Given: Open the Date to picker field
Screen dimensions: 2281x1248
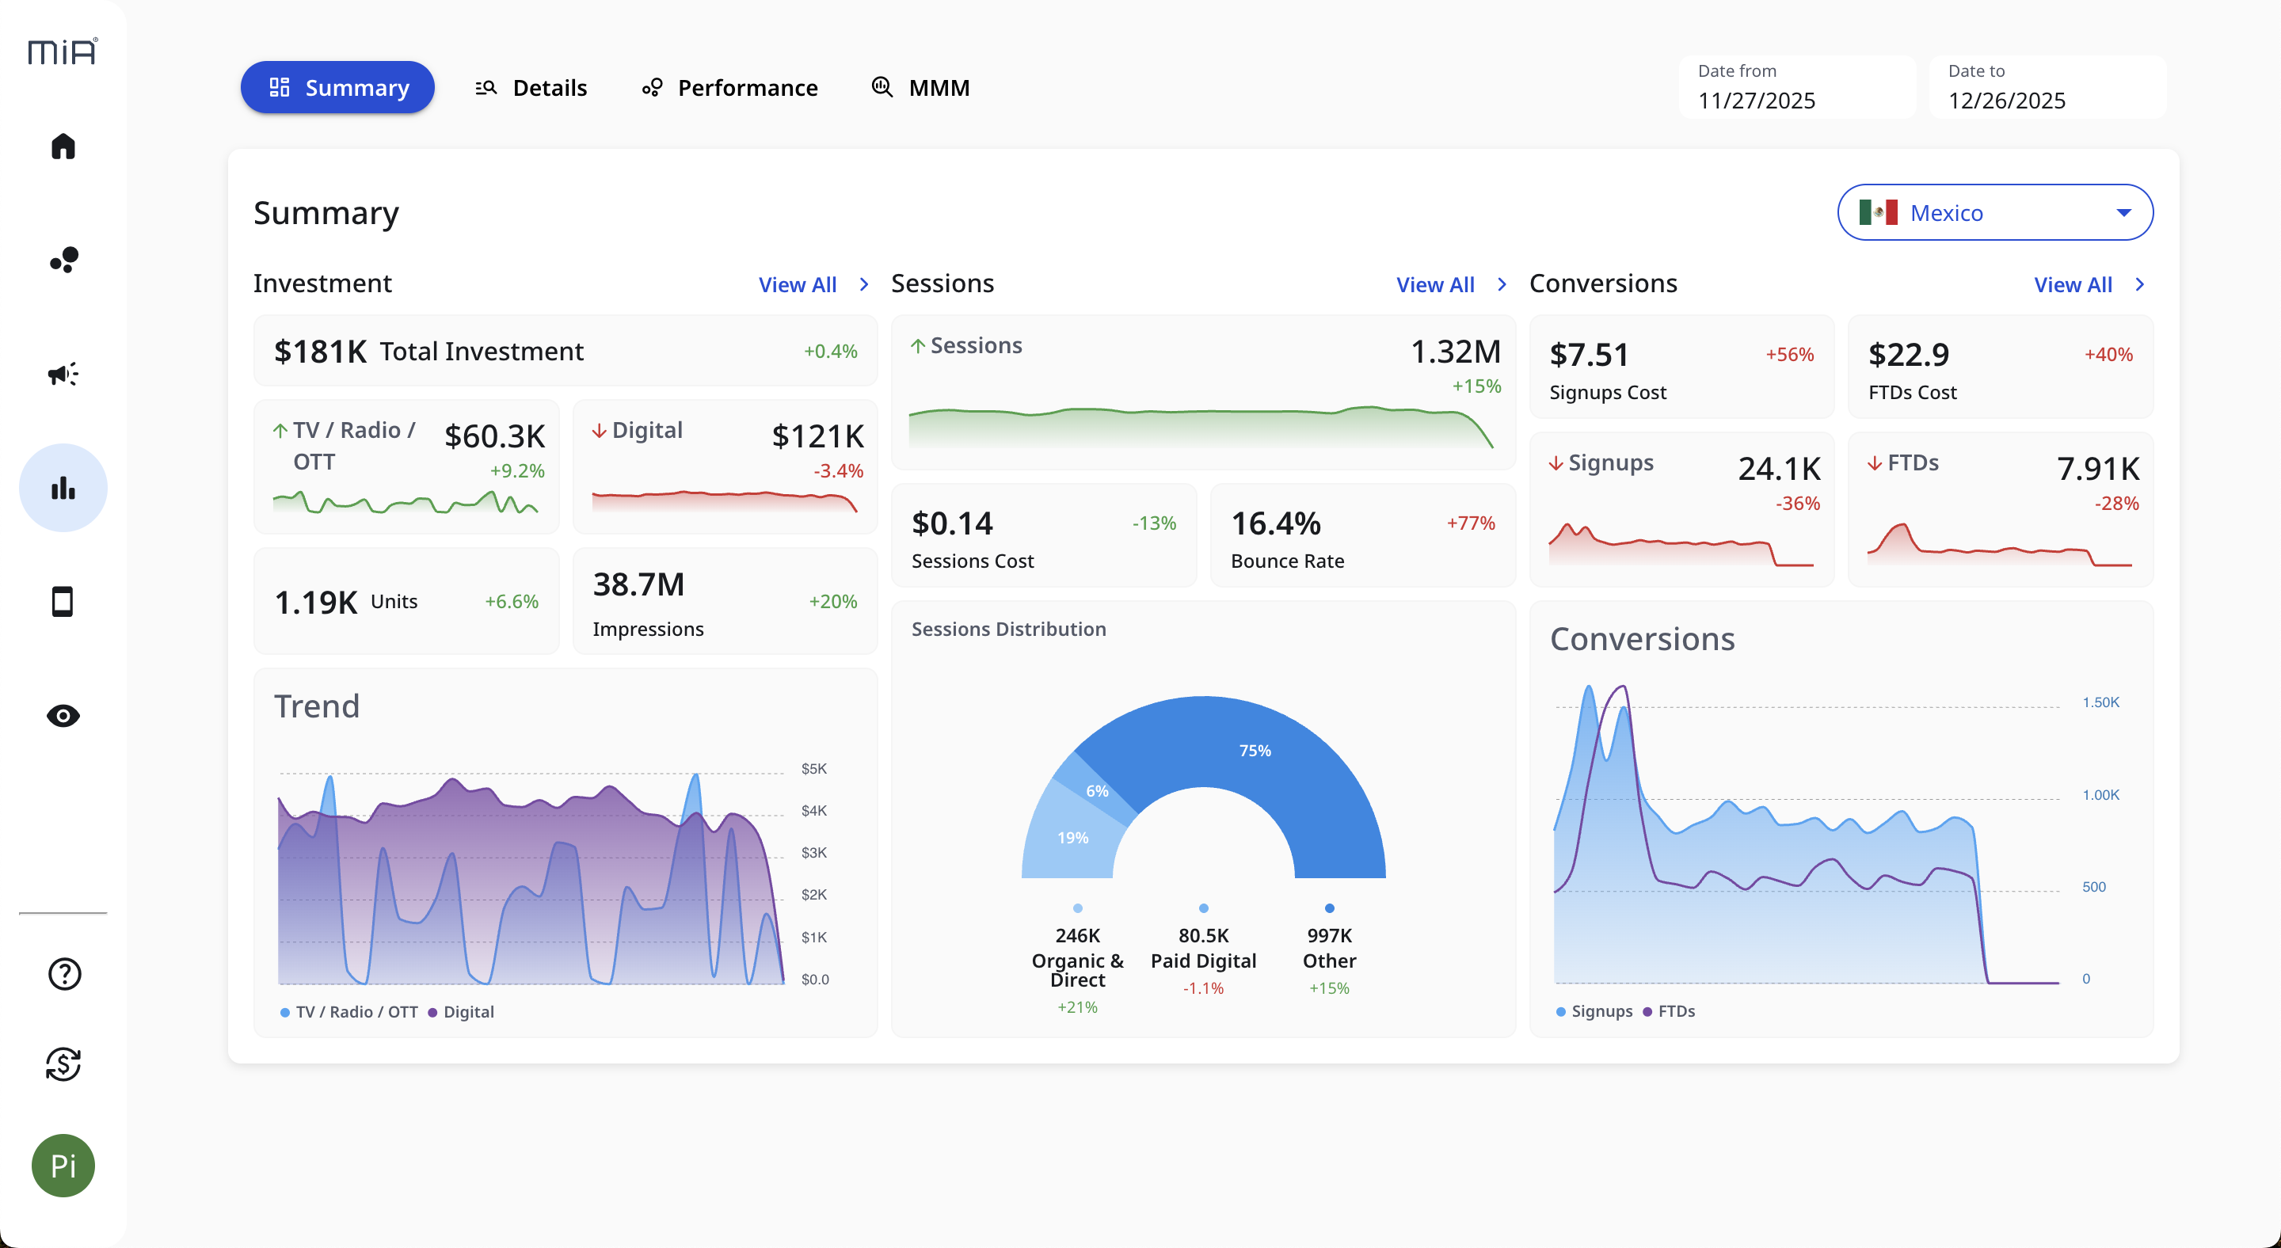Looking at the screenshot, I should coord(2047,88).
